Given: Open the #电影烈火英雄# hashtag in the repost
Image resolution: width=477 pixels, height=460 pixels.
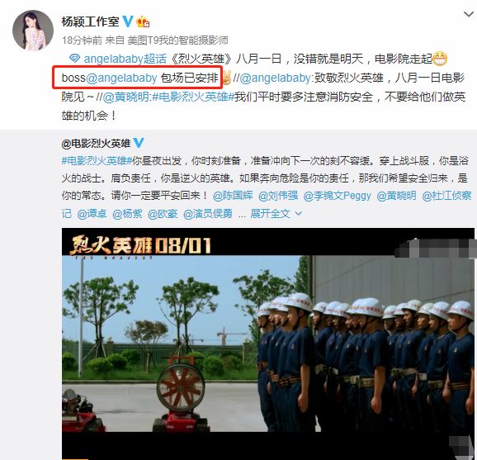Looking at the screenshot, I should coord(193,97).
